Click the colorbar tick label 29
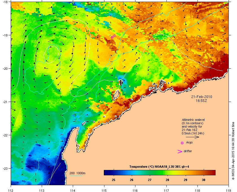The image size is (237, 192). (x=185, y=180)
